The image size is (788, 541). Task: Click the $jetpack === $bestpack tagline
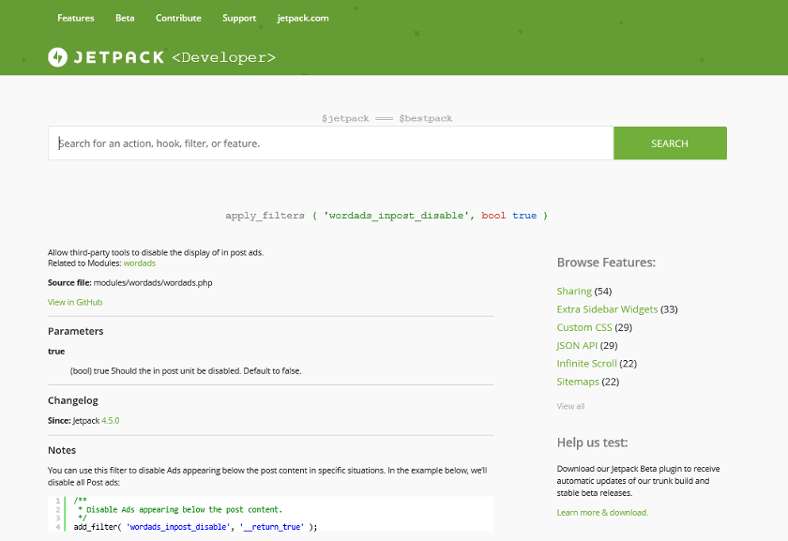click(386, 118)
